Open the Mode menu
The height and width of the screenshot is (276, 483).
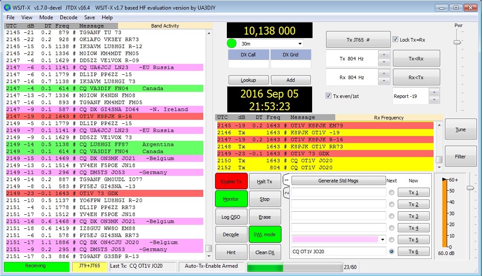tap(46, 17)
